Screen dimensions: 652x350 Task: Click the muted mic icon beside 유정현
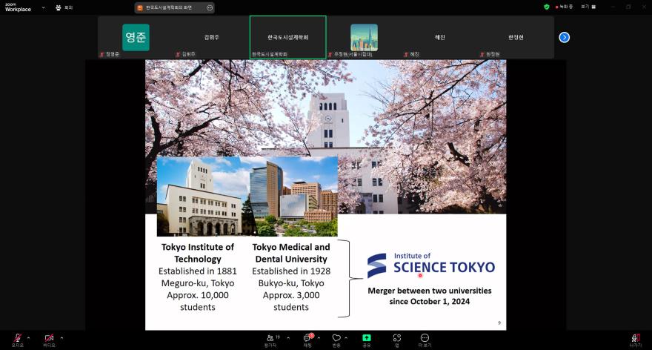click(x=330, y=55)
